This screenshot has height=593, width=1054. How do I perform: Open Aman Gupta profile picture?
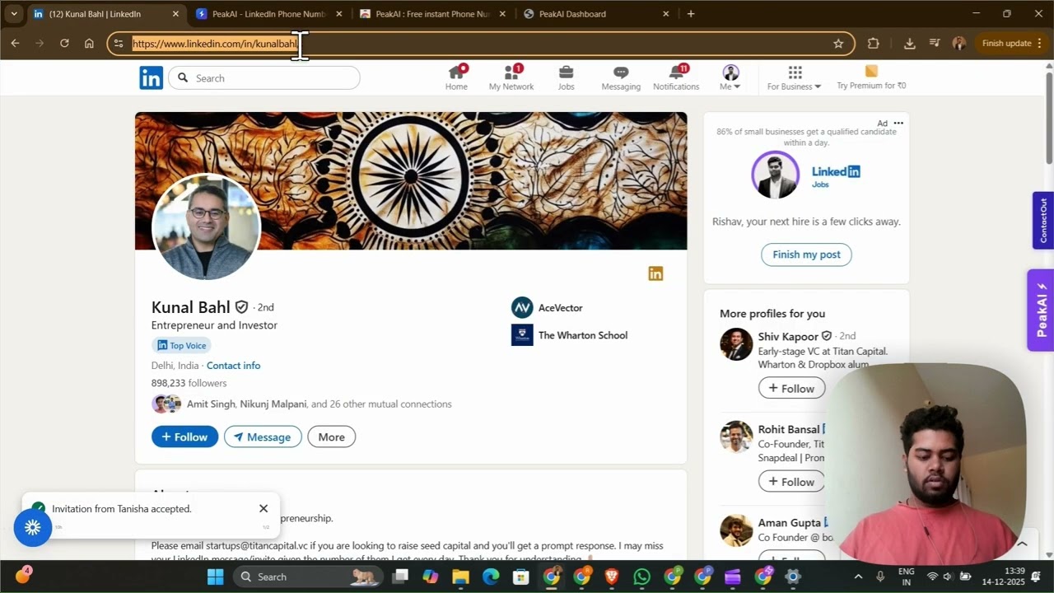tap(736, 530)
